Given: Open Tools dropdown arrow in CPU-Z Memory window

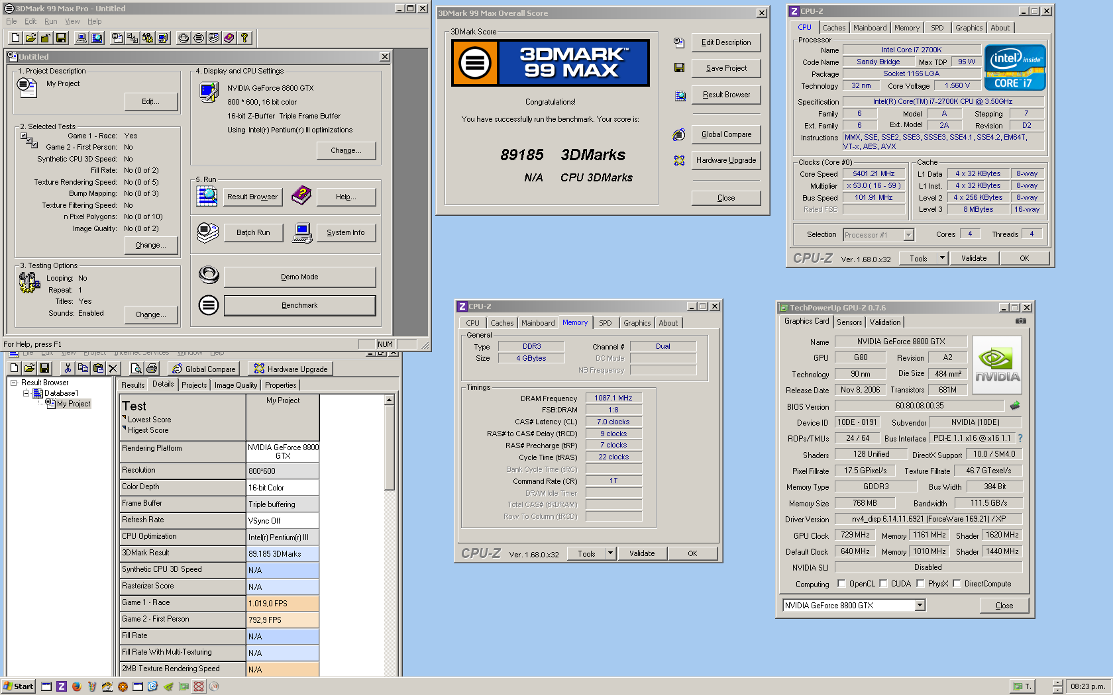Looking at the screenshot, I should (x=610, y=553).
